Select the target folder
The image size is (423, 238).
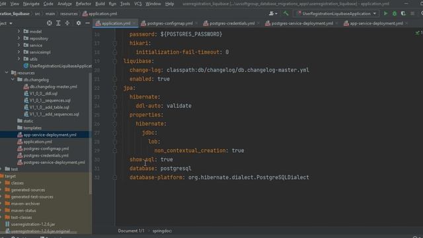point(8,177)
